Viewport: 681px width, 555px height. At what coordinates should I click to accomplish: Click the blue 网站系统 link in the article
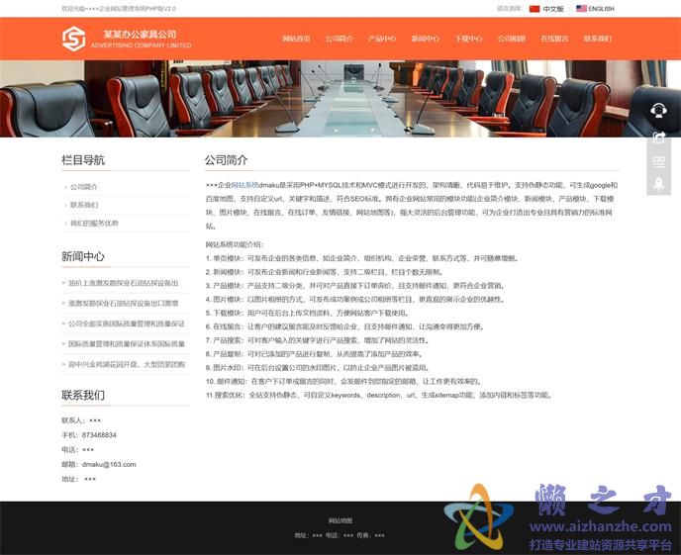pyautogui.click(x=244, y=185)
